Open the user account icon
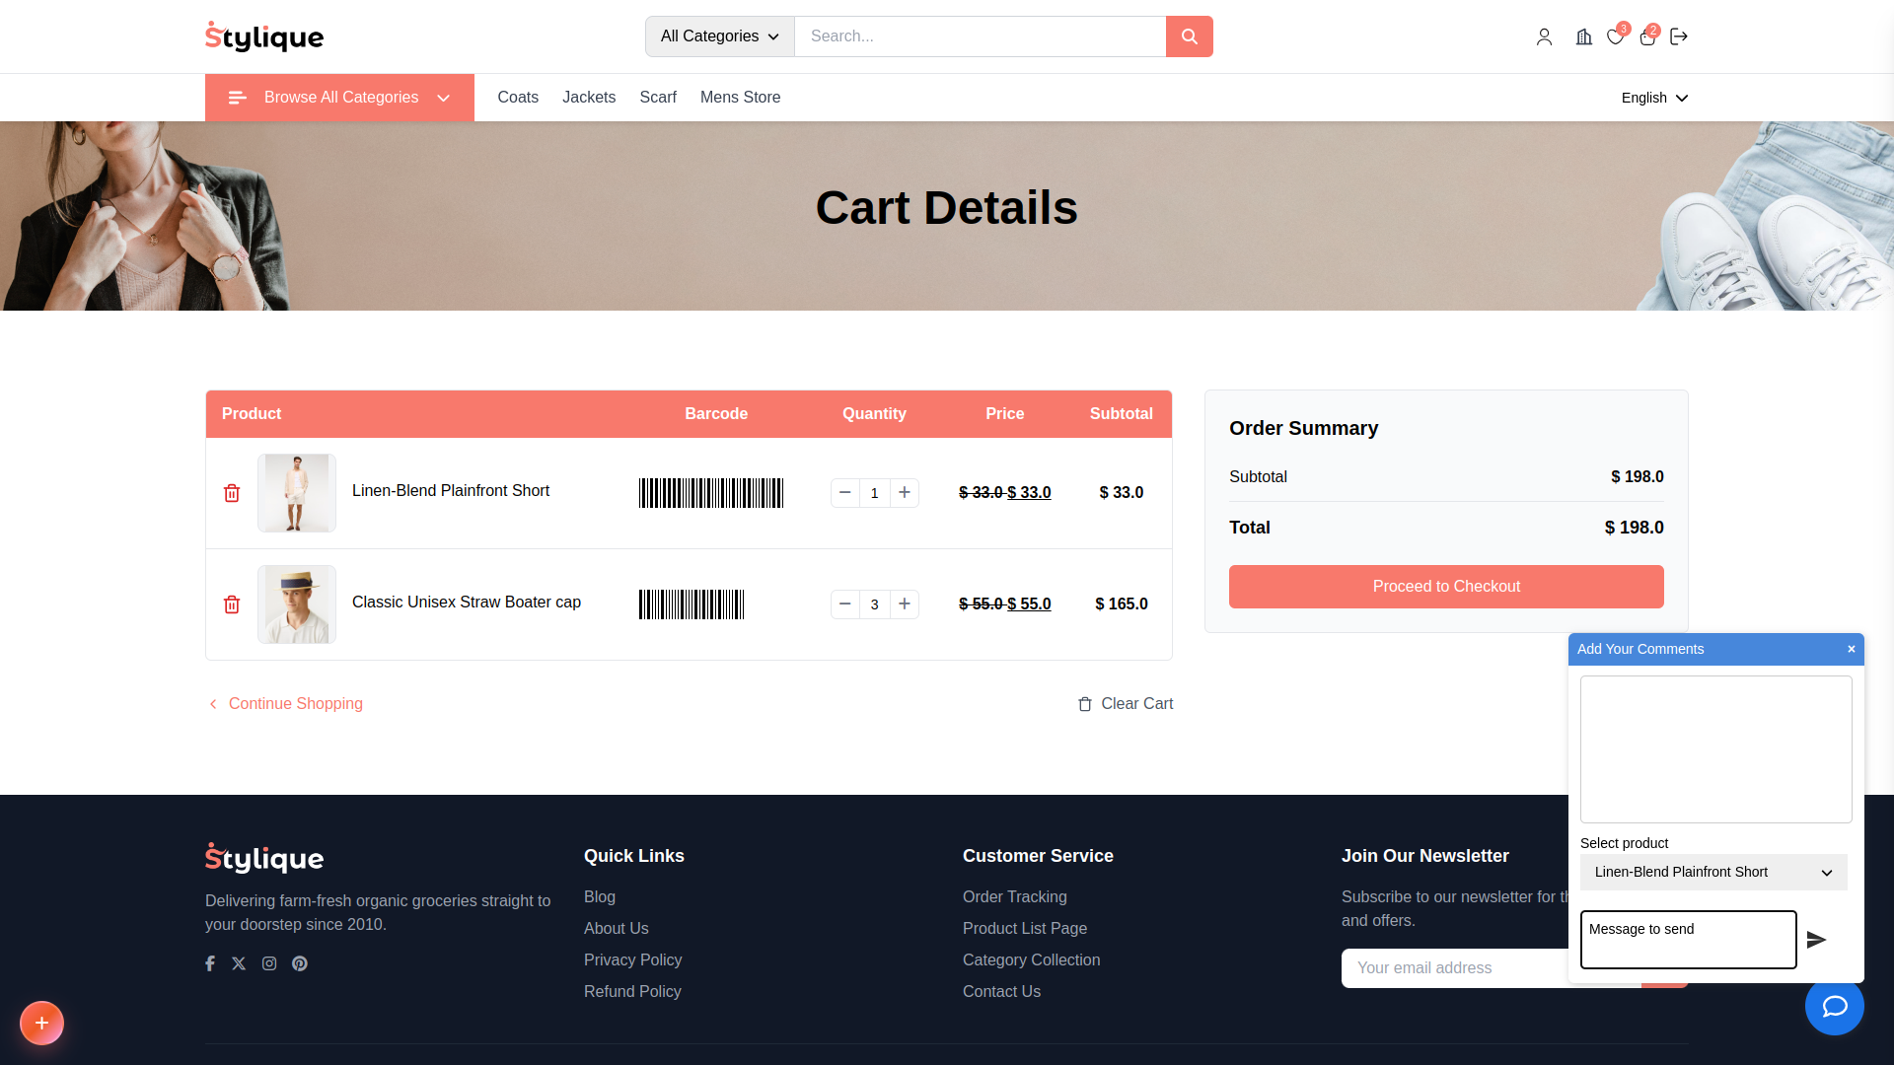This screenshot has height=1065, width=1894. click(1544, 36)
